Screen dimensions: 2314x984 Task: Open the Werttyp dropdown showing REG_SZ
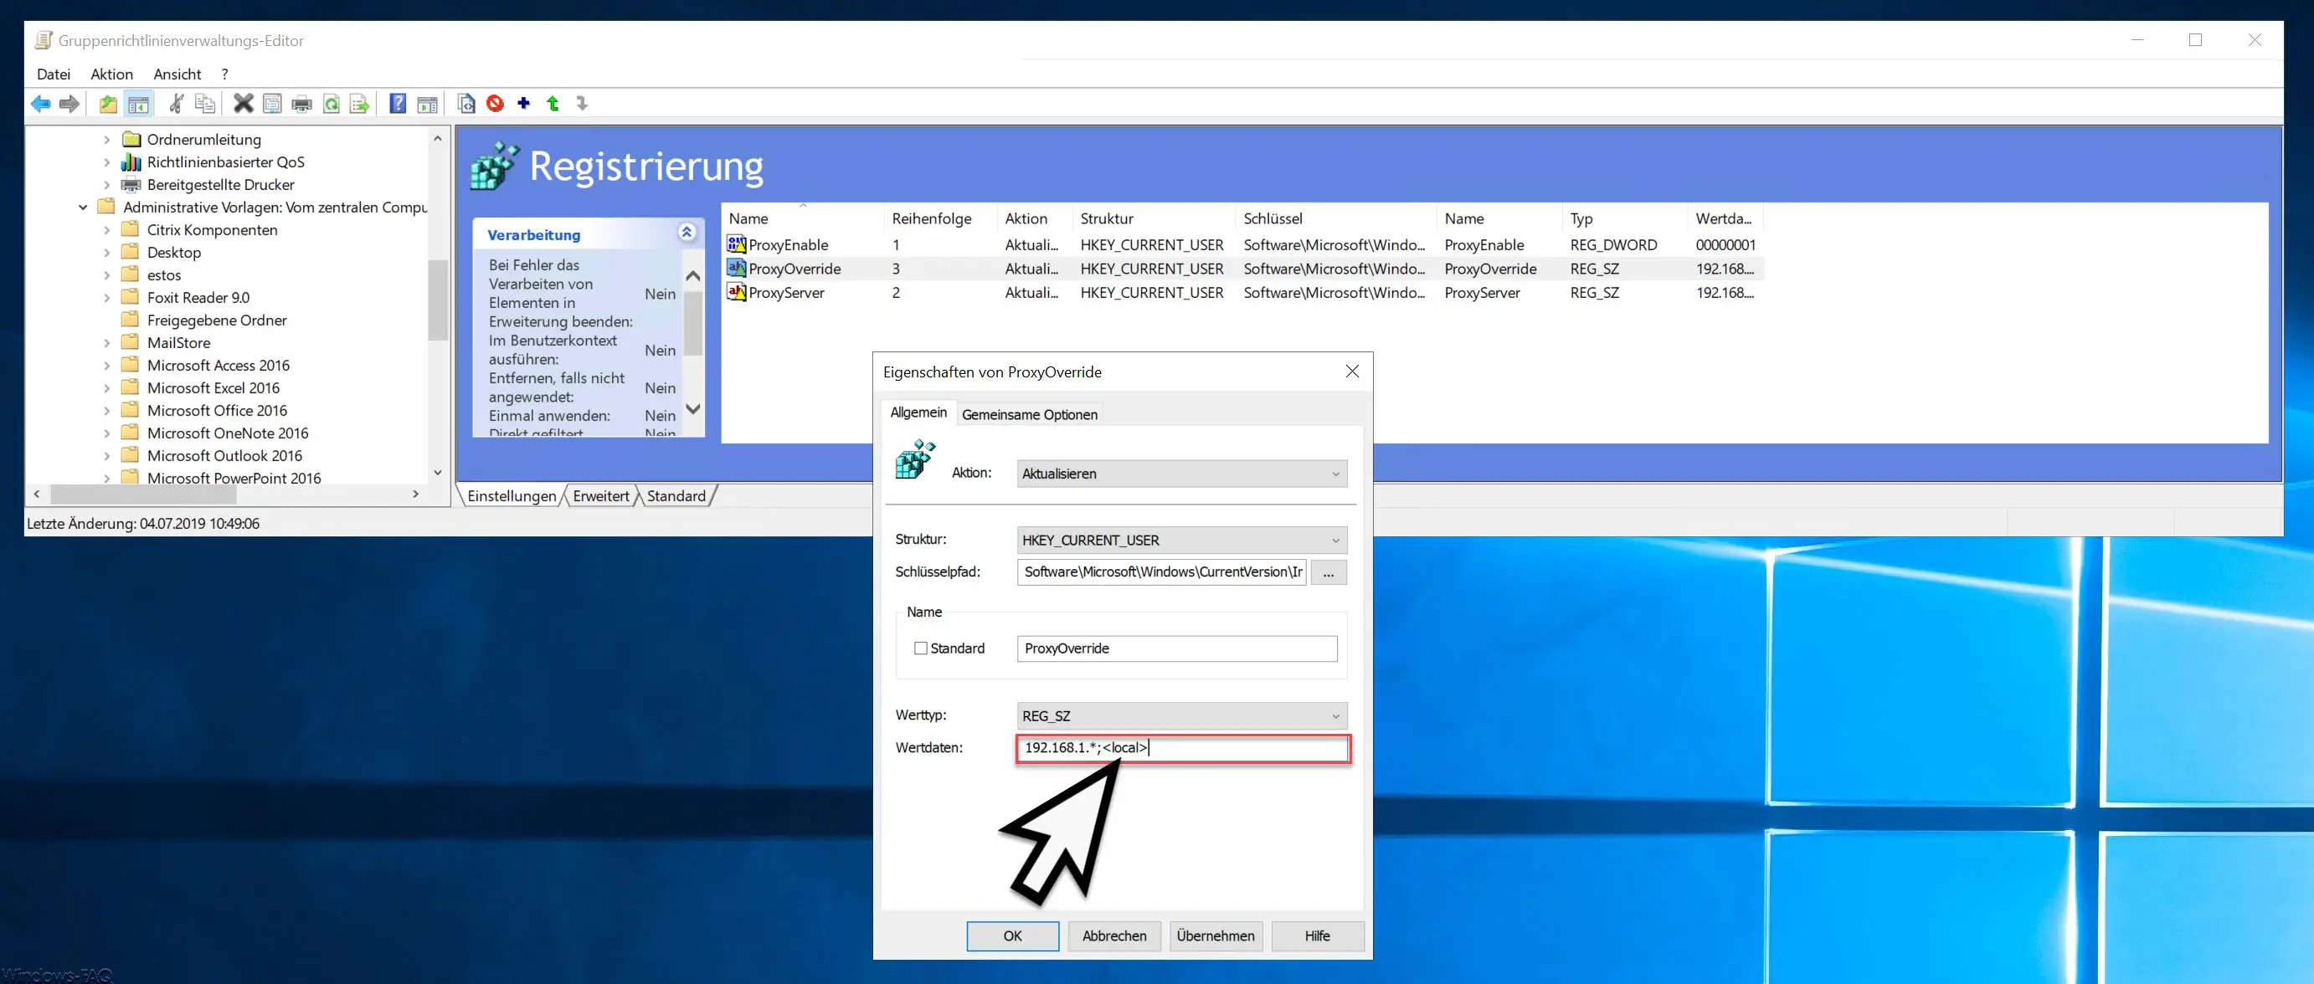(x=1181, y=716)
